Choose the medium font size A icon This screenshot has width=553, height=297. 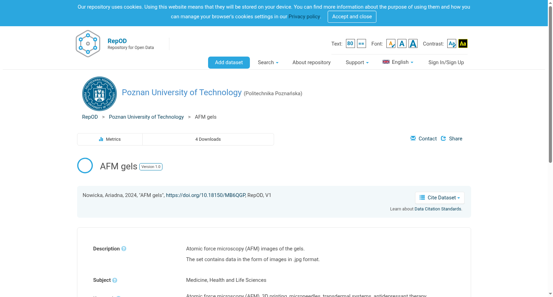coord(402,43)
